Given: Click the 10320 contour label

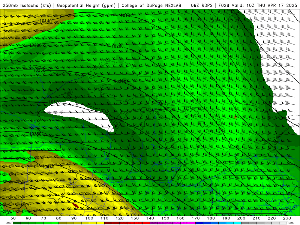Looking at the screenshot, I should [55, 102].
